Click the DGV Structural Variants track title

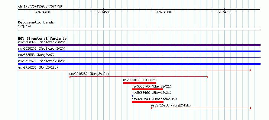pyautogui.click(x=42, y=38)
